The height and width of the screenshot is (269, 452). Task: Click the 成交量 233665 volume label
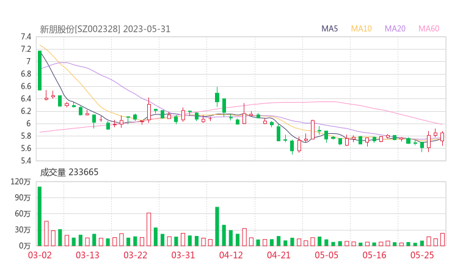pyautogui.click(x=69, y=172)
